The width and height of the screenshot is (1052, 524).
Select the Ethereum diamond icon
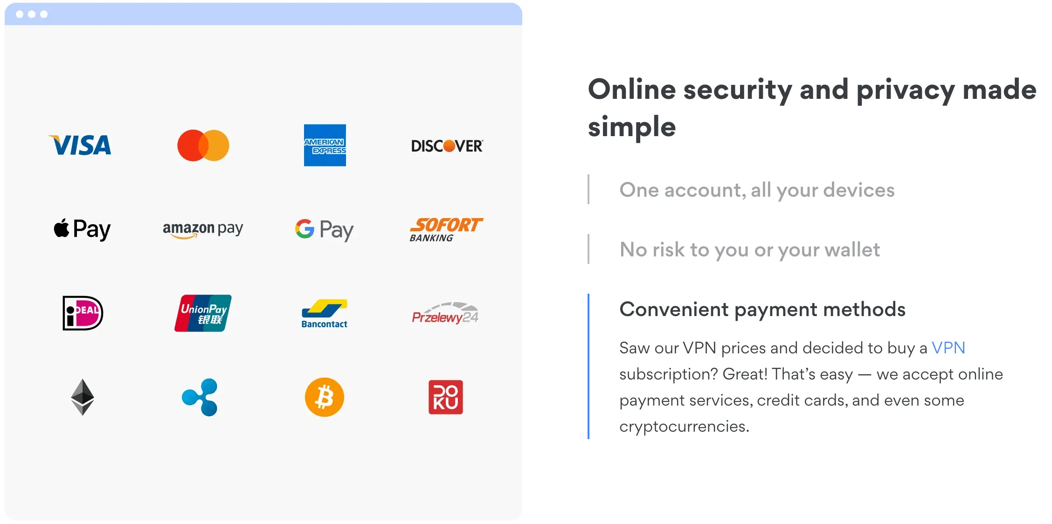pos(83,397)
